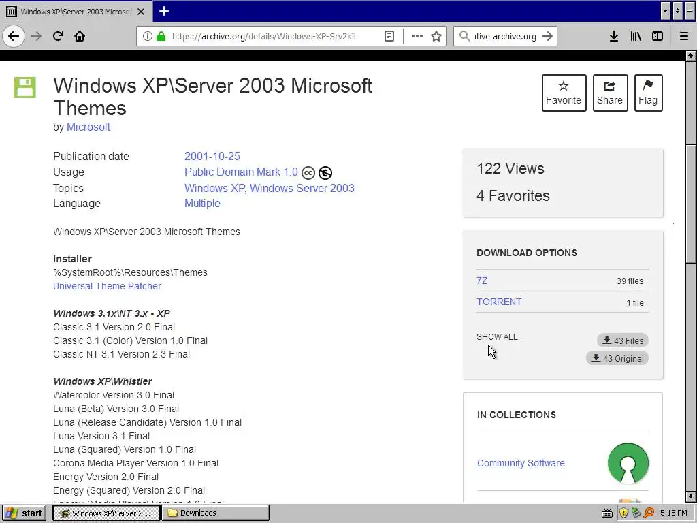Flag this item
The width and height of the screenshot is (697, 523).
[648, 93]
